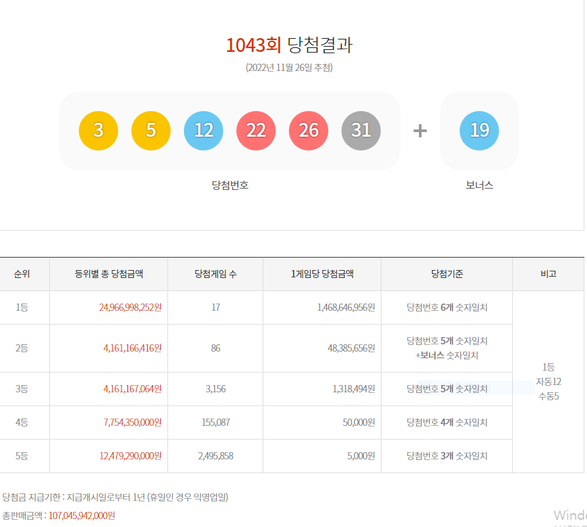
Task: Click winner count 2,495,858
Action: (215, 456)
